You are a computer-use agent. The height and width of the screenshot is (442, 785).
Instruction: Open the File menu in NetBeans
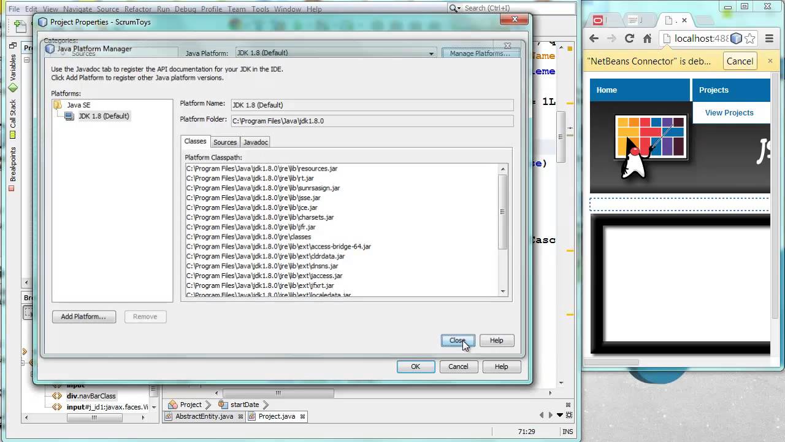pyautogui.click(x=13, y=9)
